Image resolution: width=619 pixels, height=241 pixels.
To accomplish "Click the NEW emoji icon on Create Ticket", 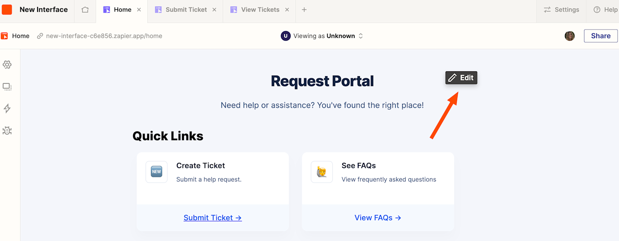I will pos(157,172).
